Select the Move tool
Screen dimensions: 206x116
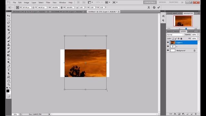coord(9,16)
